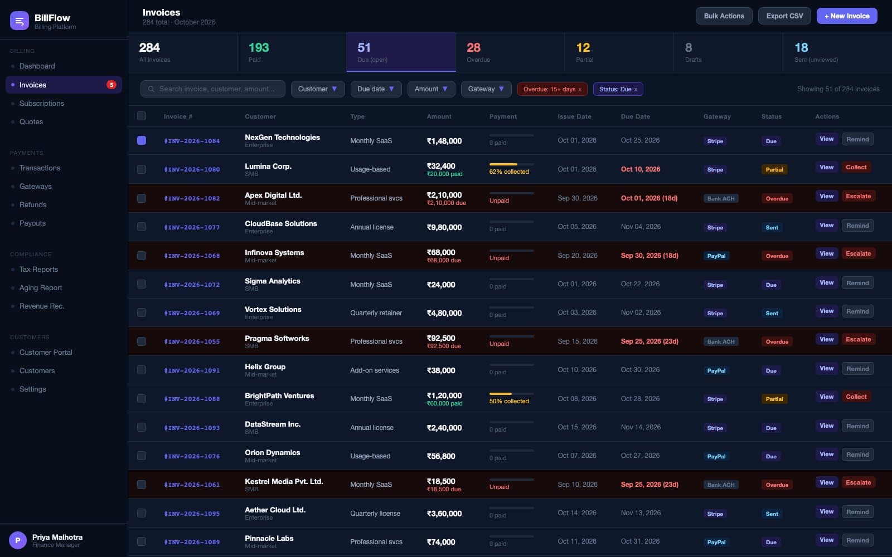The height and width of the screenshot is (557, 892).
Task: Sort by the Due Date column header
Action: (x=635, y=116)
